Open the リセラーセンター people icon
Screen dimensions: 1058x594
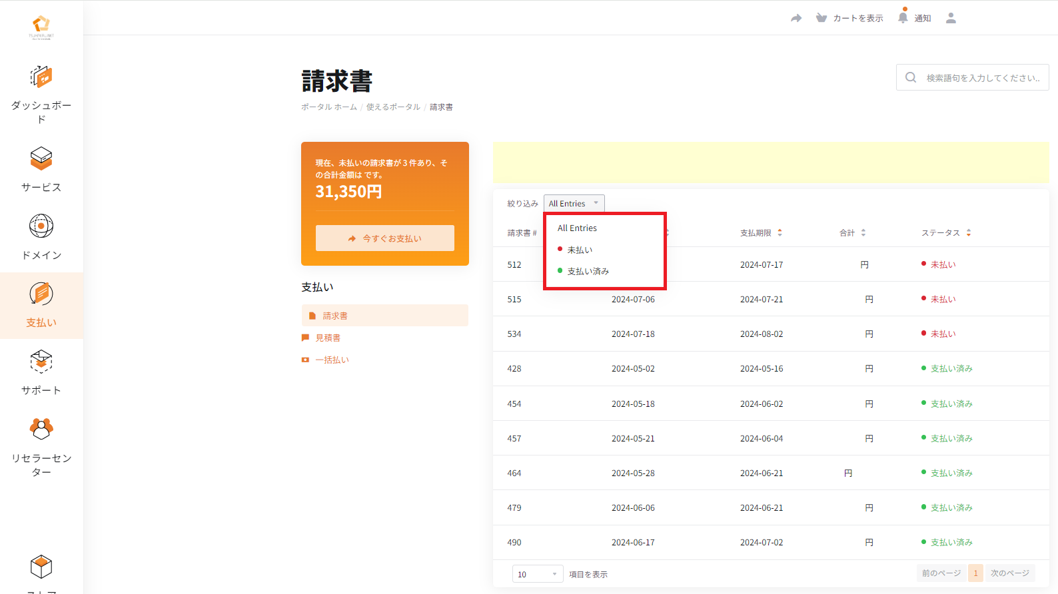41,429
